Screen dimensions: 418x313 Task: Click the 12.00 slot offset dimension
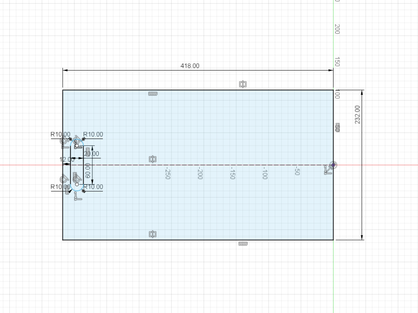(x=67, y=159)
